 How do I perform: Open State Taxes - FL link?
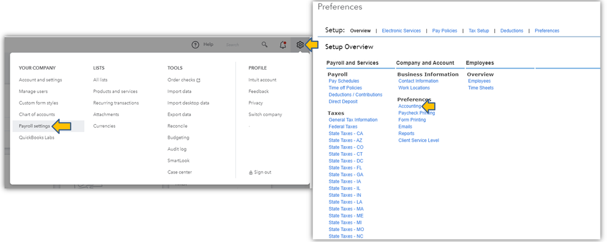point(345,167)
